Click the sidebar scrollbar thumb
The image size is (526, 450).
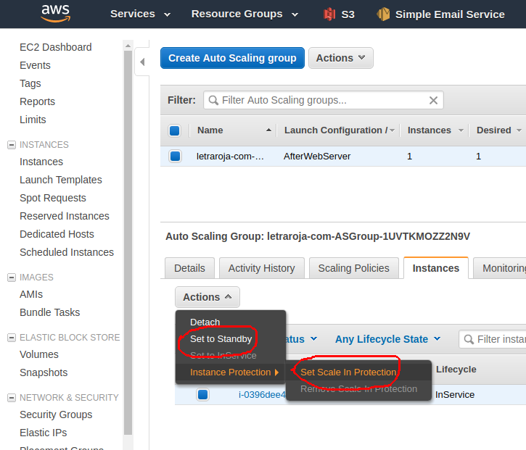point(128,243)
